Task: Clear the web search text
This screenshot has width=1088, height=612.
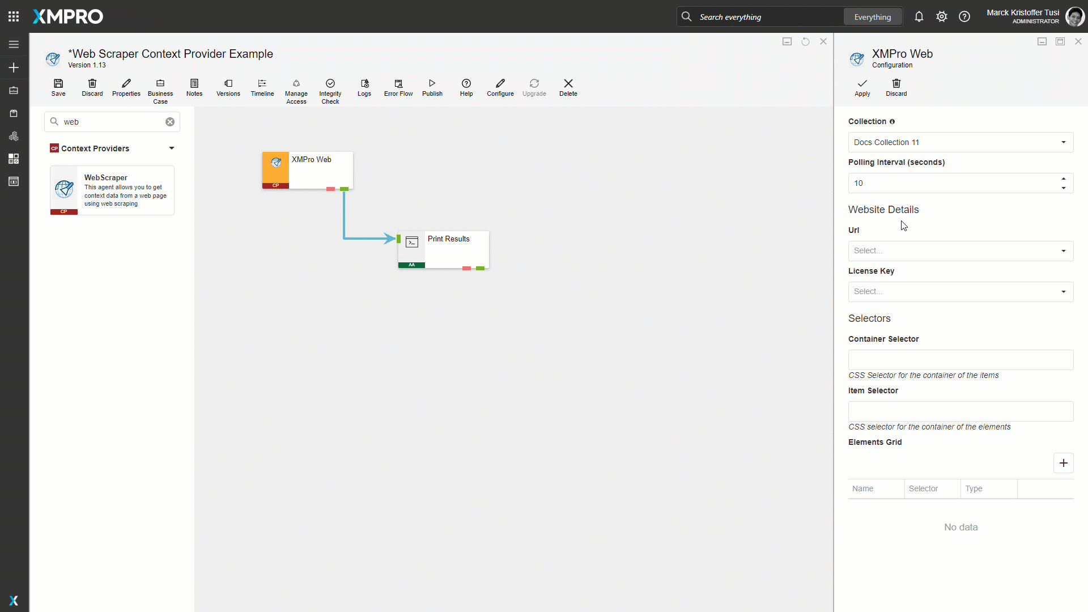Action: [x=170, y=122]
